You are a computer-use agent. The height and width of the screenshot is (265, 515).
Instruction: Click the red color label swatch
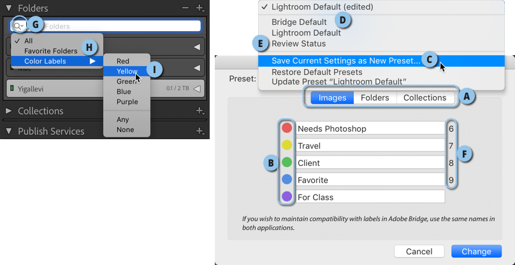pos(287,128)
